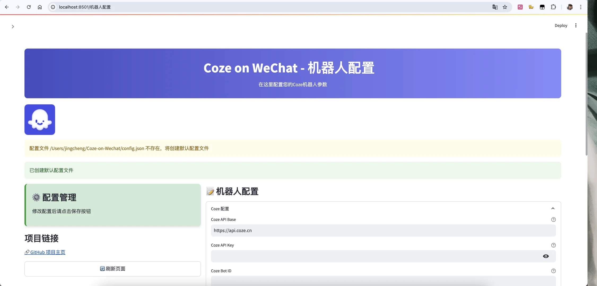View site information for localhost

point(53,7)
